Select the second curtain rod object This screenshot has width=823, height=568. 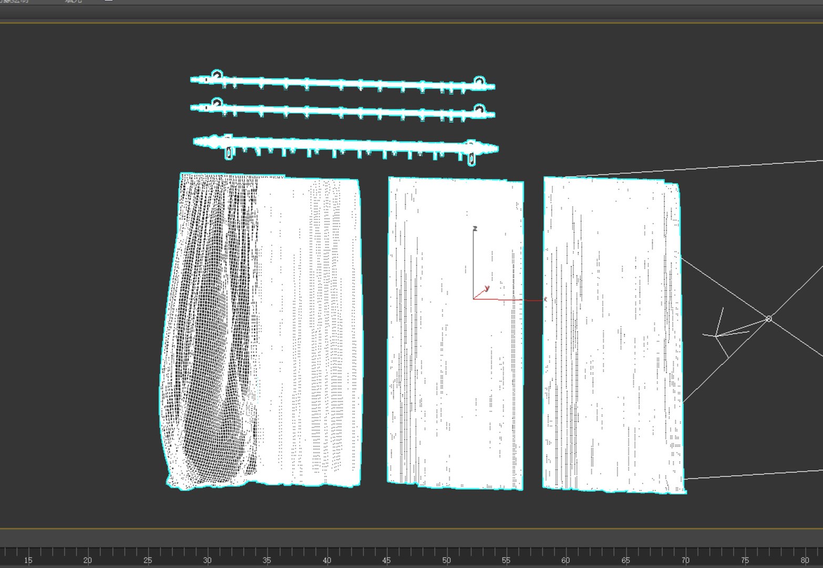click(x=343, y=110)
